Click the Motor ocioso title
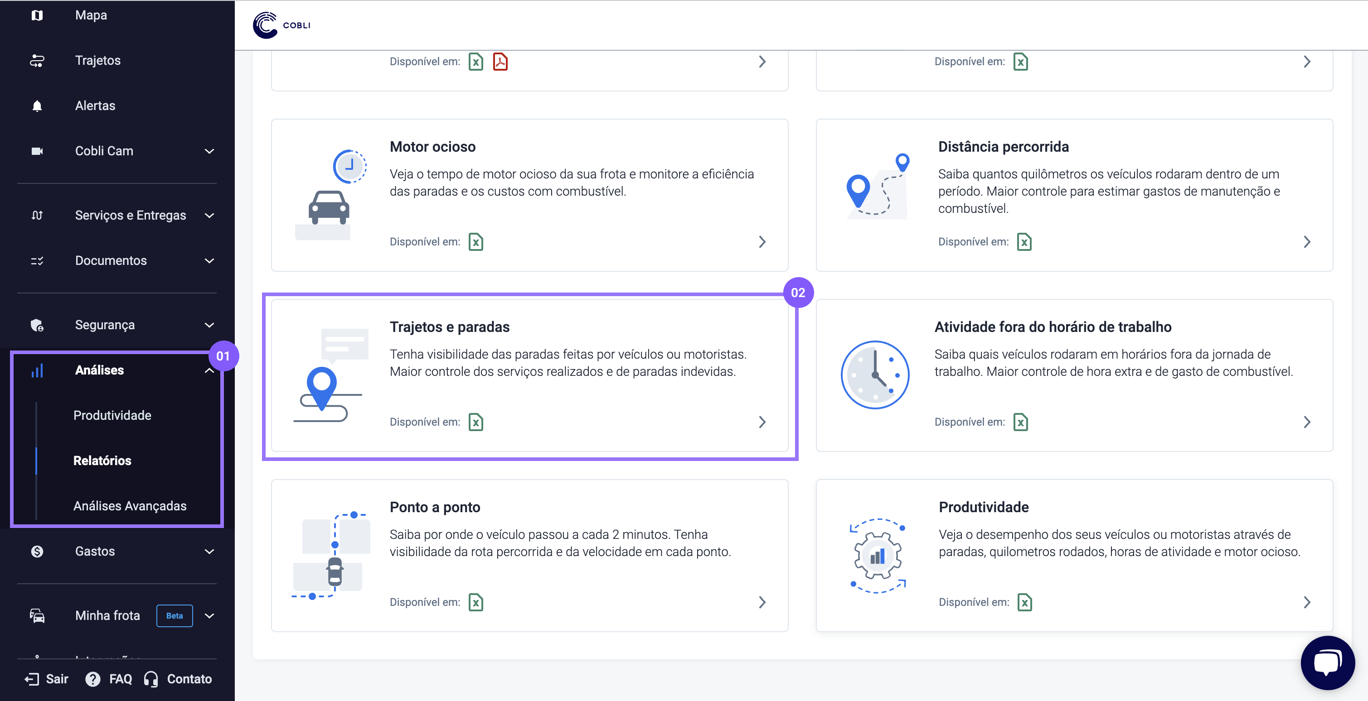 [x=432, y=147]
